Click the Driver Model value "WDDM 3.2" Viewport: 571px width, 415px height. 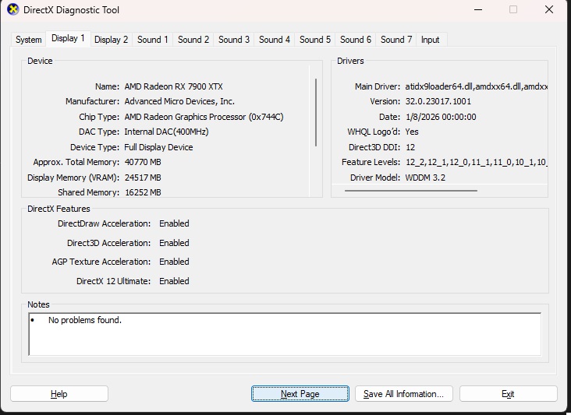[425, 178]
